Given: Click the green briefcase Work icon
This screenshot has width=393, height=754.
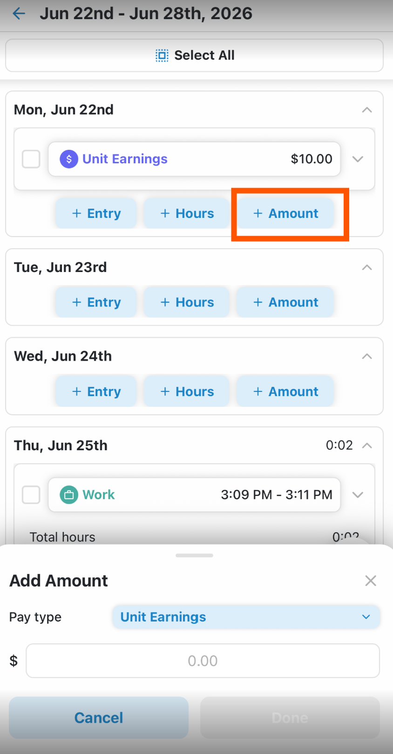Looking at the screenshot, I should (x=69, y=495).
